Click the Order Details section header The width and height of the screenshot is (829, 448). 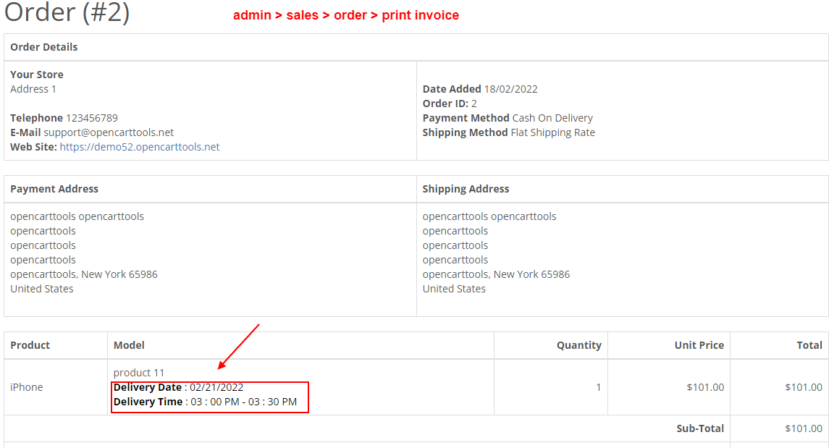(x=43, y=47)
